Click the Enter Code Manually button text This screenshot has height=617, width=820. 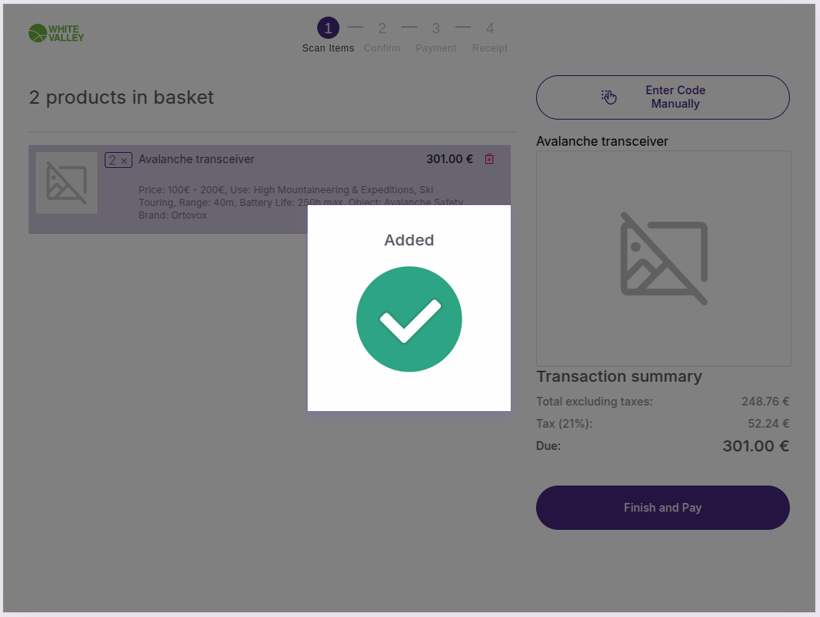[675, 97]
